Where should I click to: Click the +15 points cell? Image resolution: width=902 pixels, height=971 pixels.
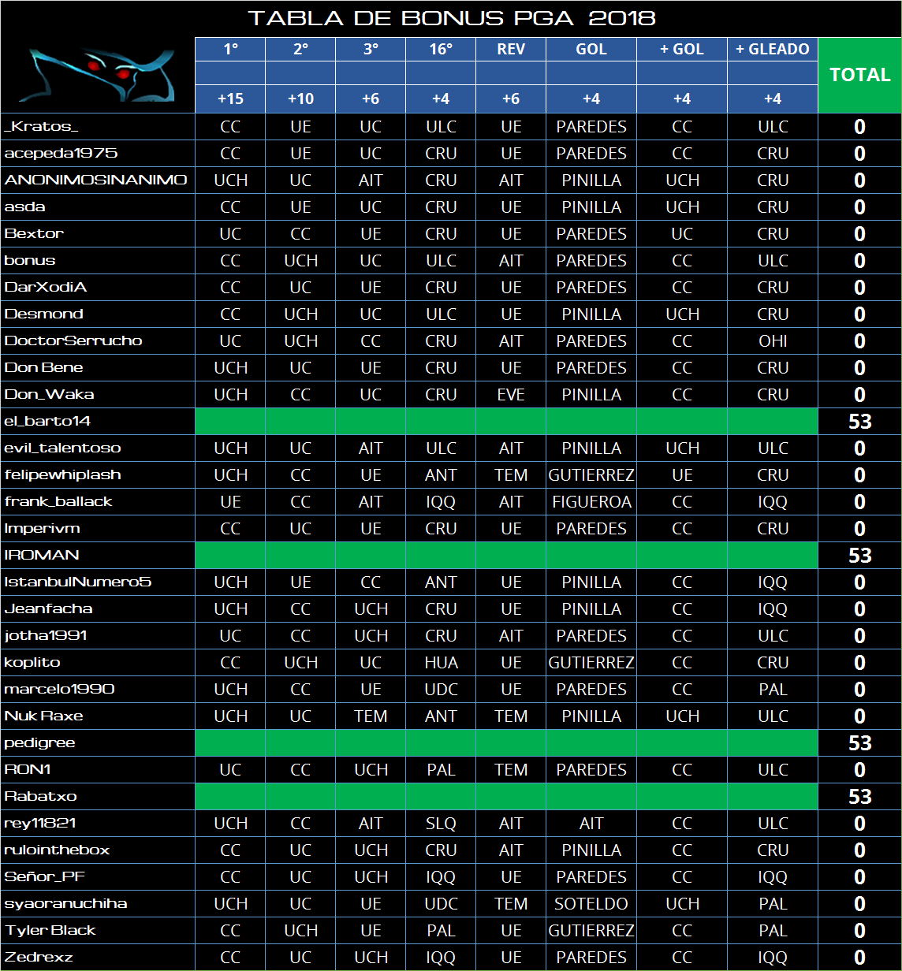click(x=230, y=99)
